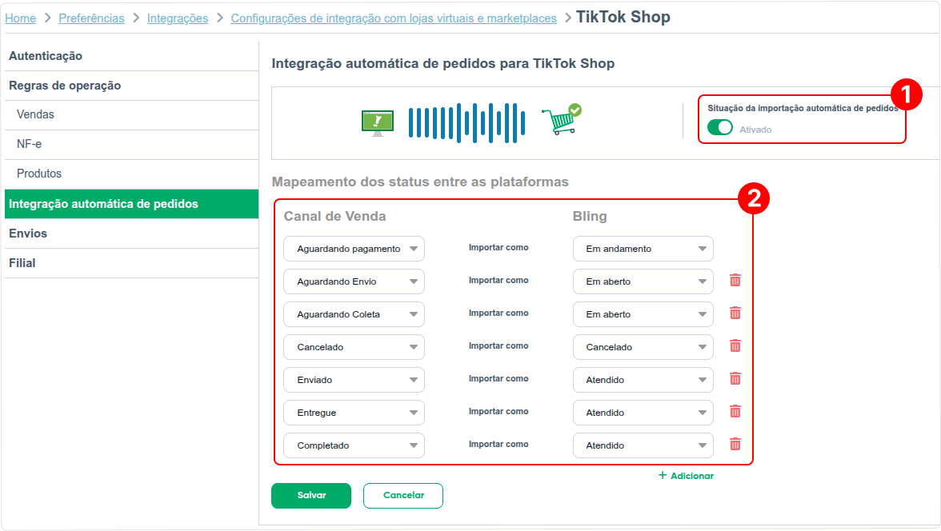Image resolution: width=941 pixels, height=531 pixels.
Task: Delete the Entregue mapping row
Action: [735, 412]
